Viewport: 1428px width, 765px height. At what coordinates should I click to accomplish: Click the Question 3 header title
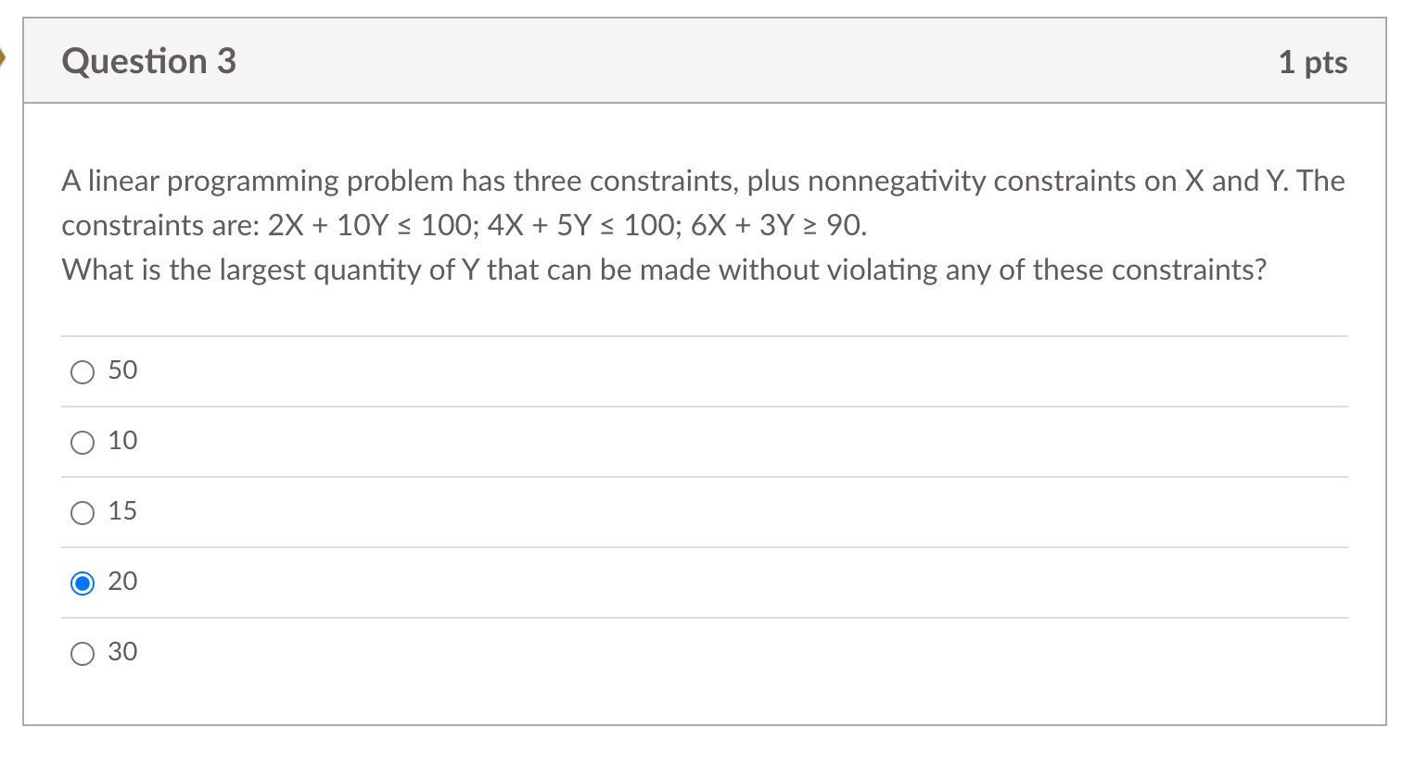point(148,61)
